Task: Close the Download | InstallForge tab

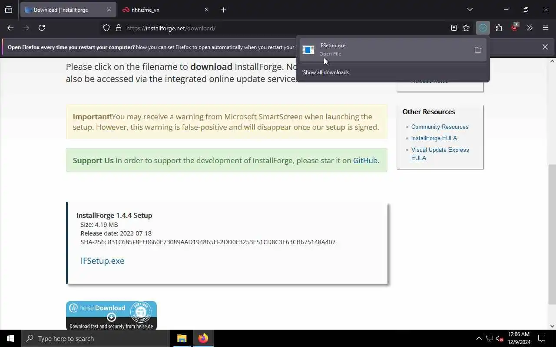Action: pyautogui.click(x=109, y=10)
